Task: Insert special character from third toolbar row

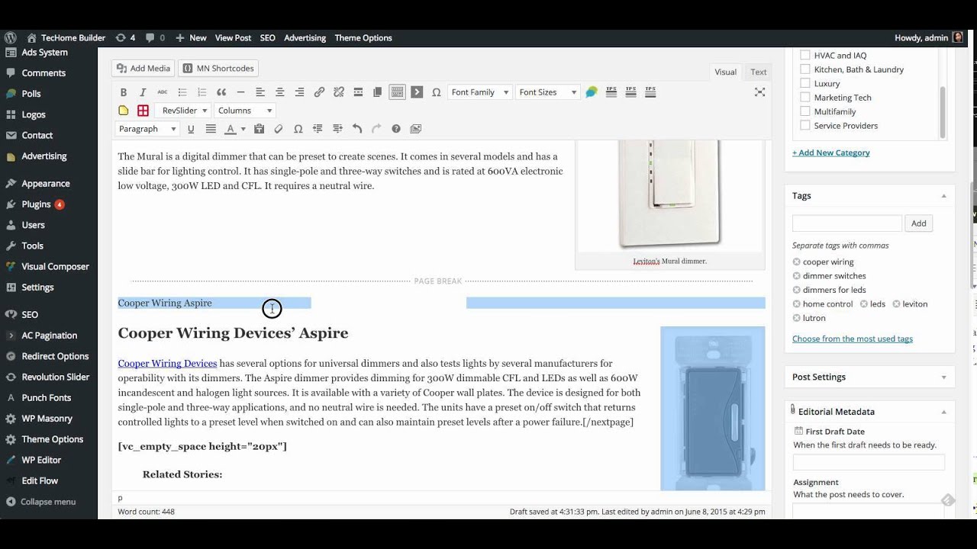Action: click(298, 129)
